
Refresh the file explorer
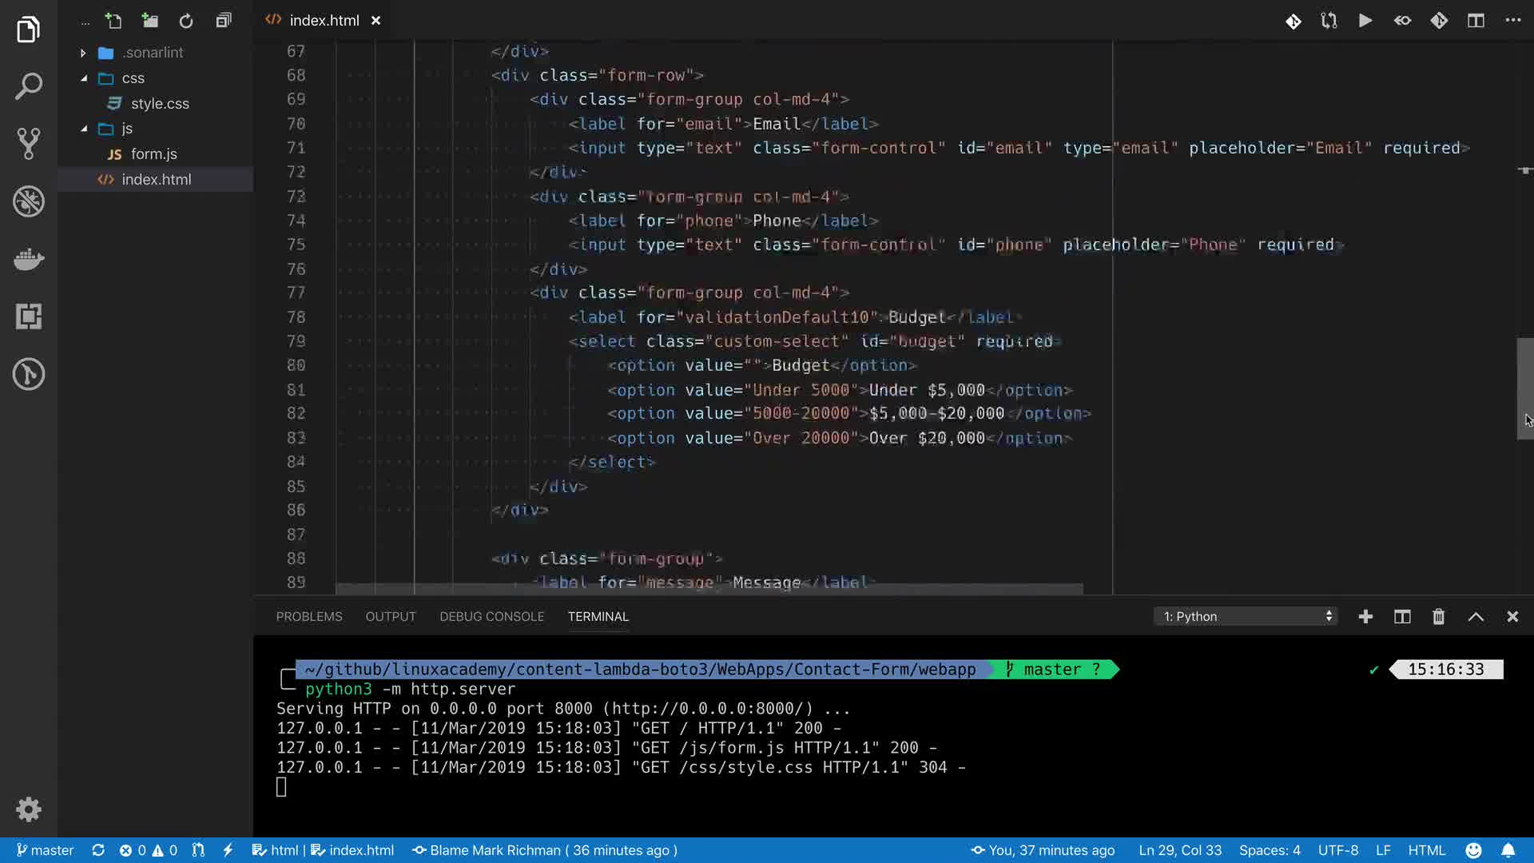pyautogui.click(x=186, y=21)
